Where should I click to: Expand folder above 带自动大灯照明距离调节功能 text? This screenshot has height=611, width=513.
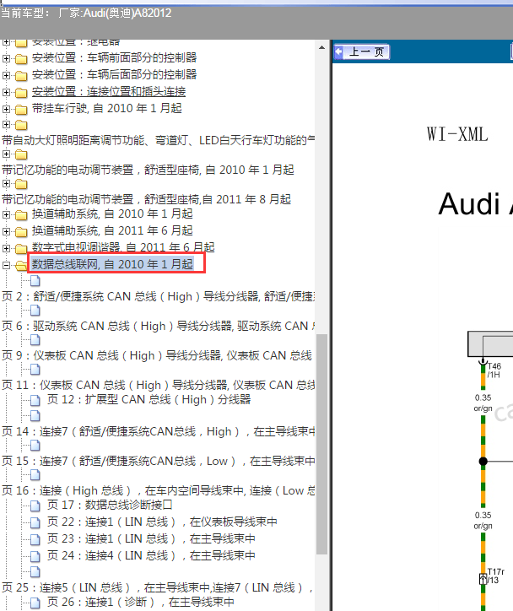point(6,125)
